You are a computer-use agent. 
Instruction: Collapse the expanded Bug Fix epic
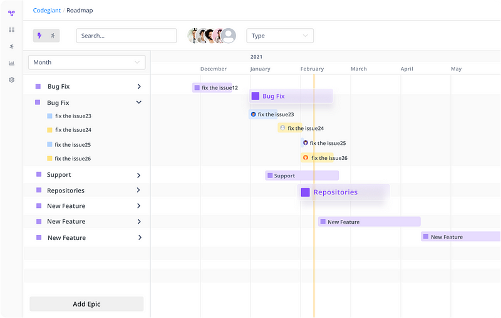[138, 102]
